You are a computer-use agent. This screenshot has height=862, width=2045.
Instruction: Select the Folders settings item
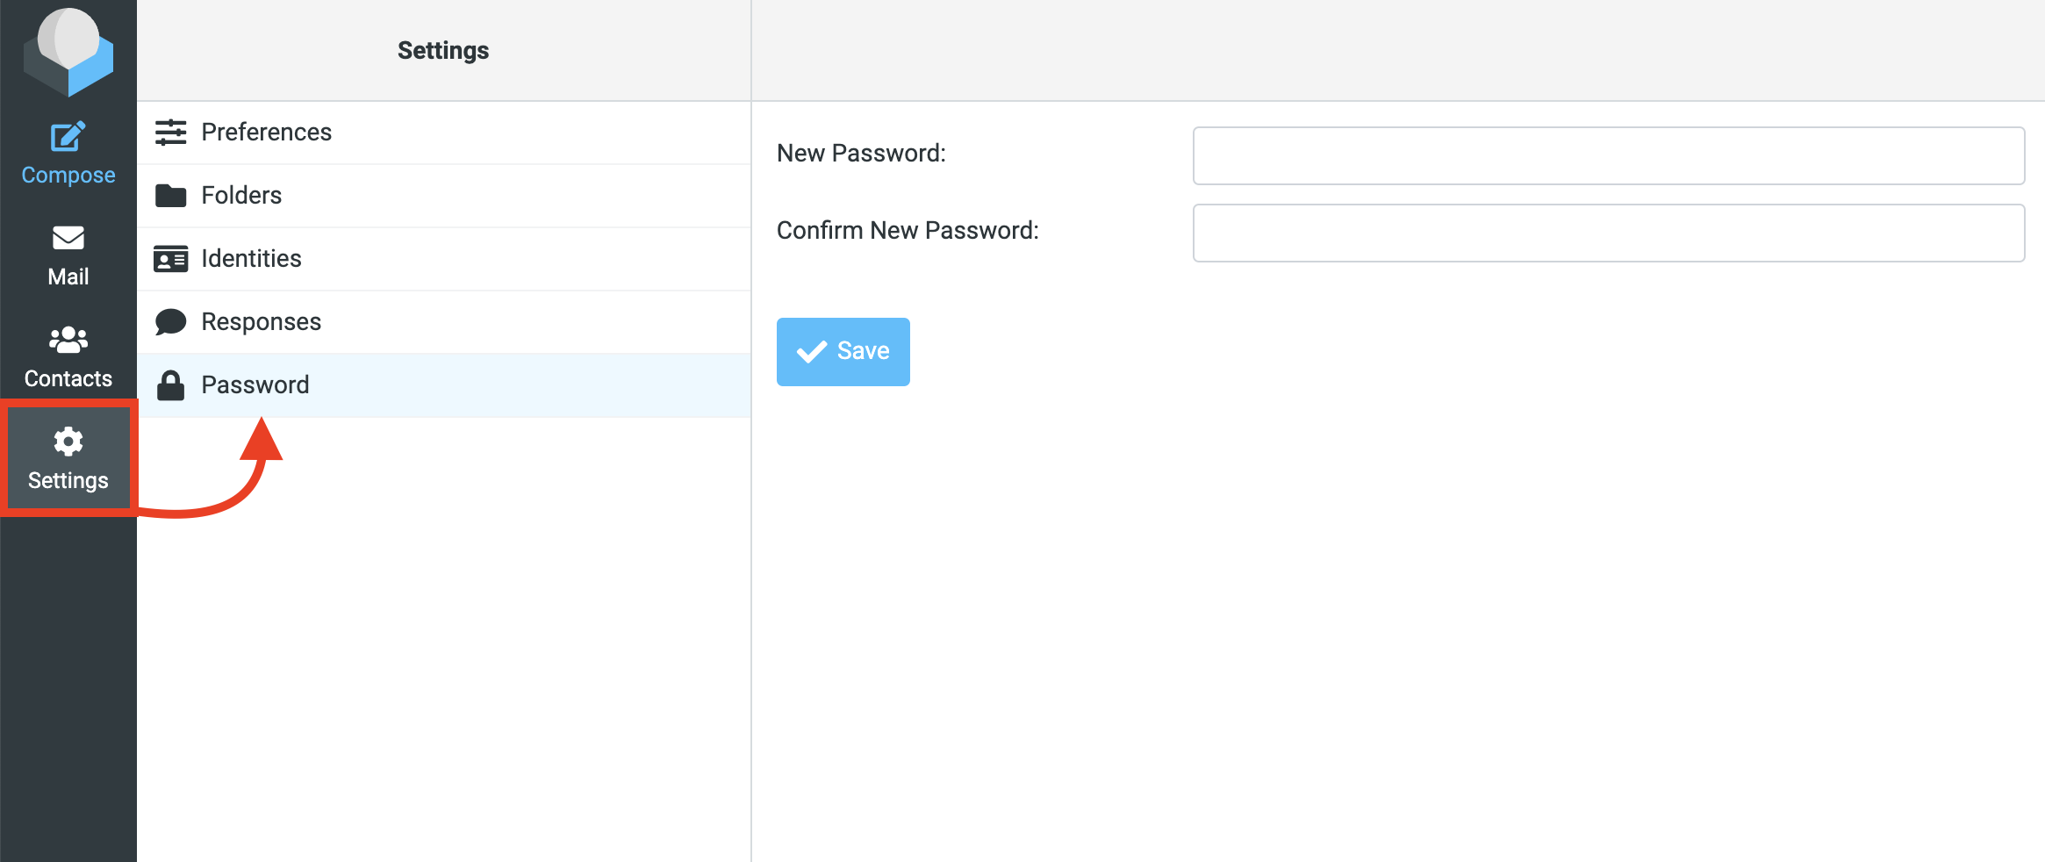coord(241,196)
